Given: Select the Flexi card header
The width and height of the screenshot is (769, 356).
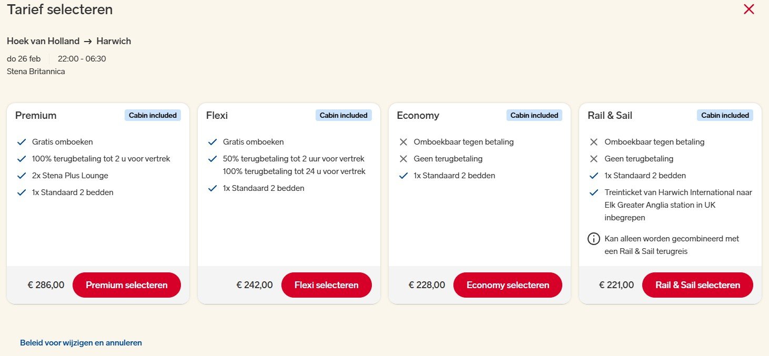Looking at the screenshot, I should [x=217, y=115].
